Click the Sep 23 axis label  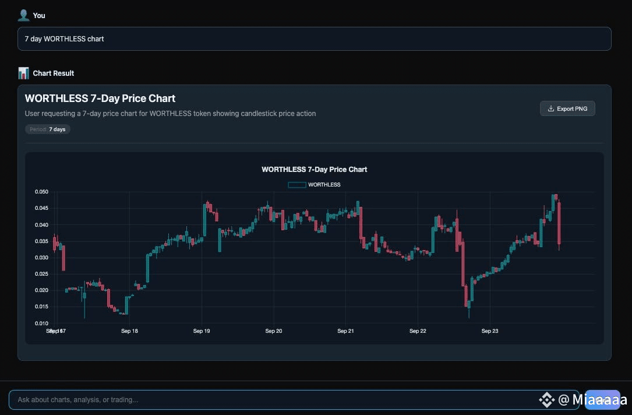point(490,330)
